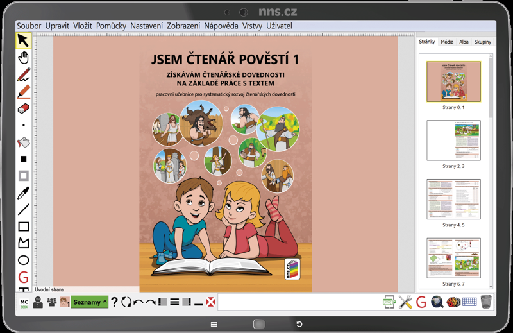513x333 pixels.
Task: Toggle the right panel layout icon
Action: pos(187,302)
